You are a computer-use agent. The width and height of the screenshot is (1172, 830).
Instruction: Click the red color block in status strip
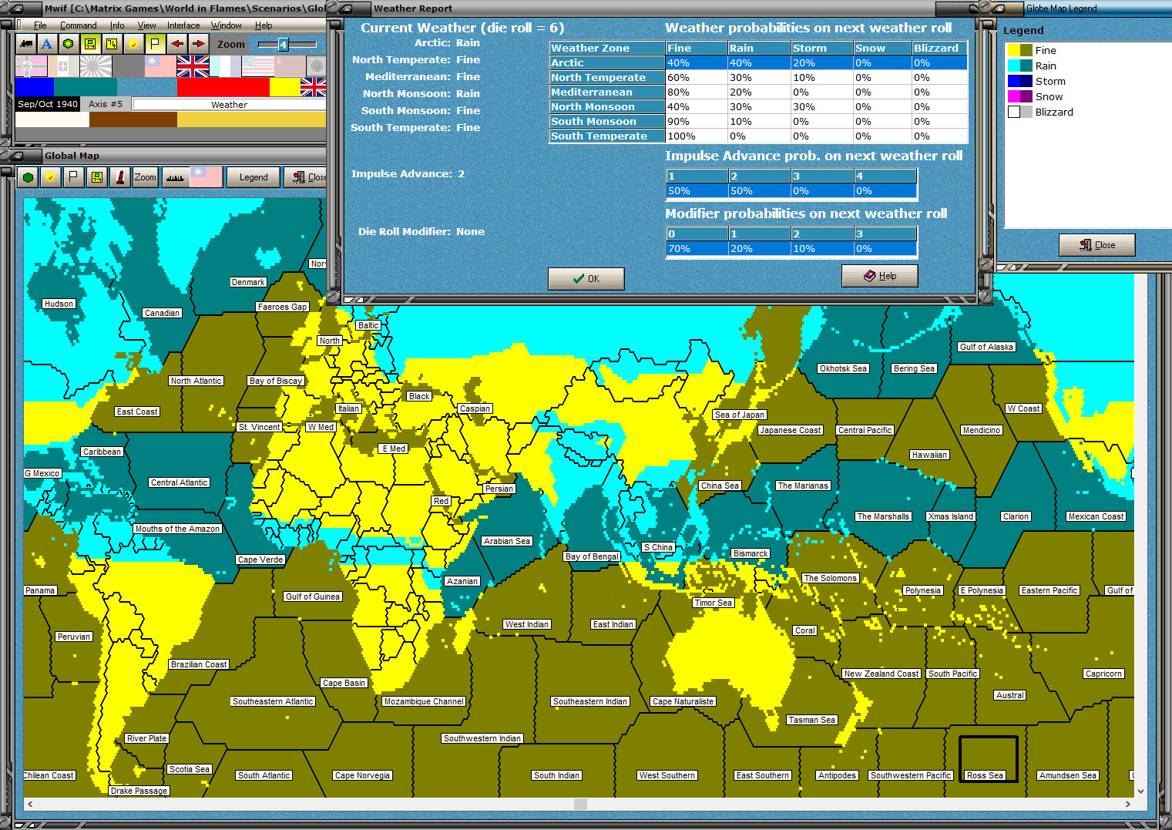[x=223, y=87]
